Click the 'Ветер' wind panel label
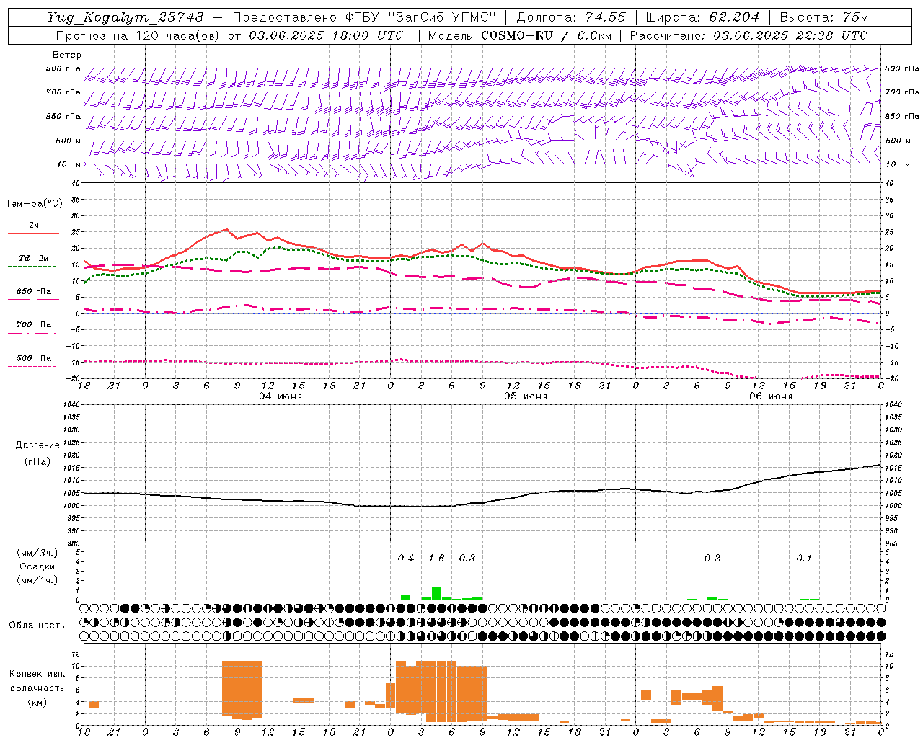 67,55
